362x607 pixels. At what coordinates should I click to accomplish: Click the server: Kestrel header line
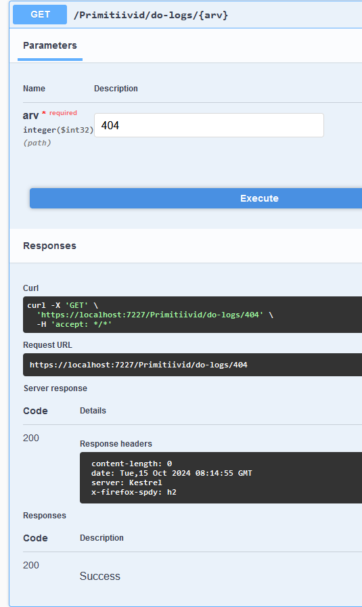click(127, 482)
